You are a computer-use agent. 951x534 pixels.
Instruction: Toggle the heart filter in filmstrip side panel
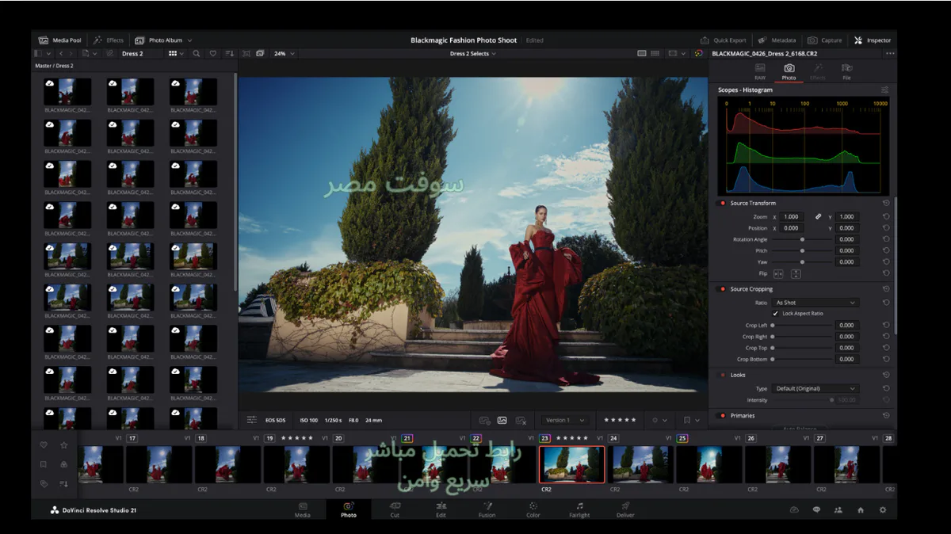pyautogui.click(x=44, y=445)
